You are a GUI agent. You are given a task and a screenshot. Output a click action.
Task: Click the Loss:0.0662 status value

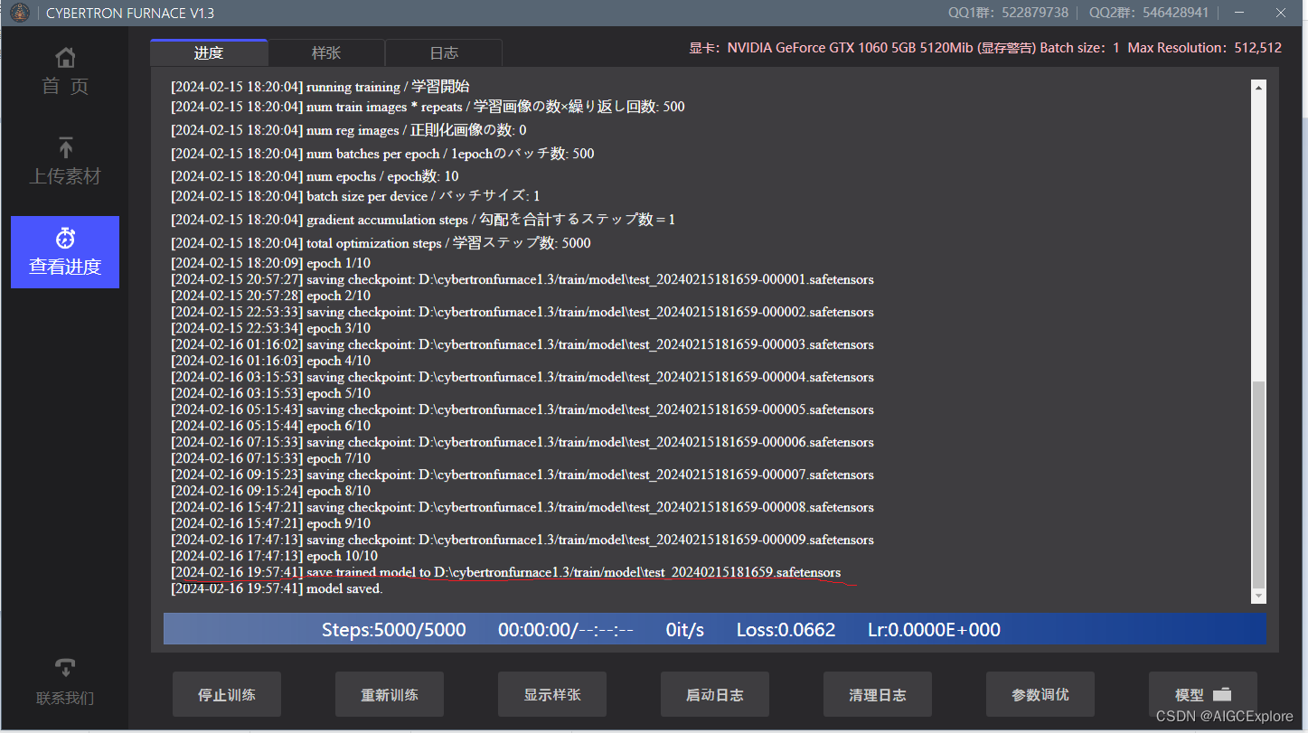(x=786, y=629)
